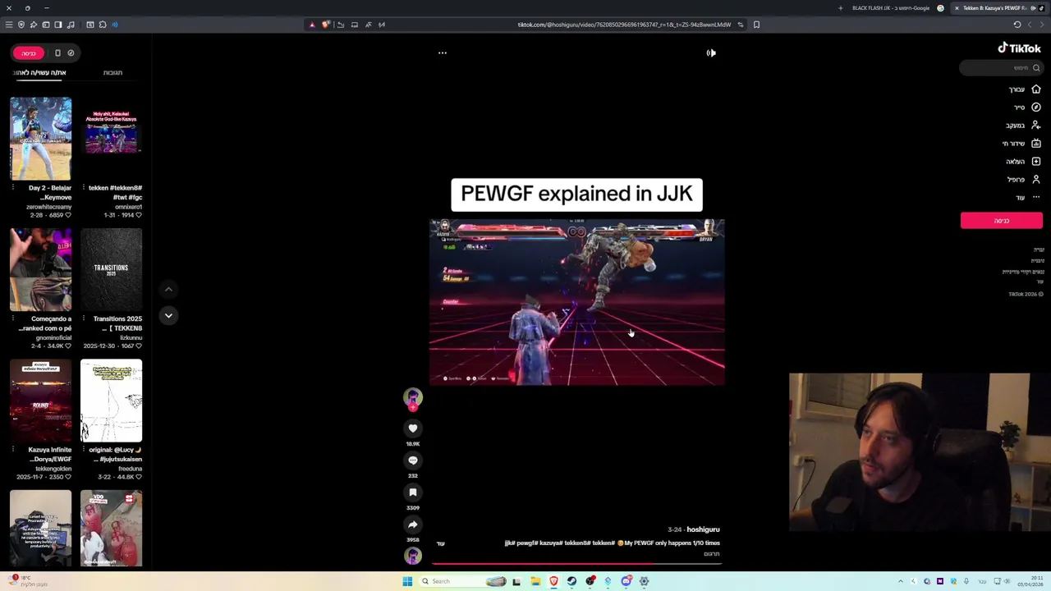The image size is (1051, 591).
Task: Click the Brave shields lion icon
Action: click(x=325, y=25)
